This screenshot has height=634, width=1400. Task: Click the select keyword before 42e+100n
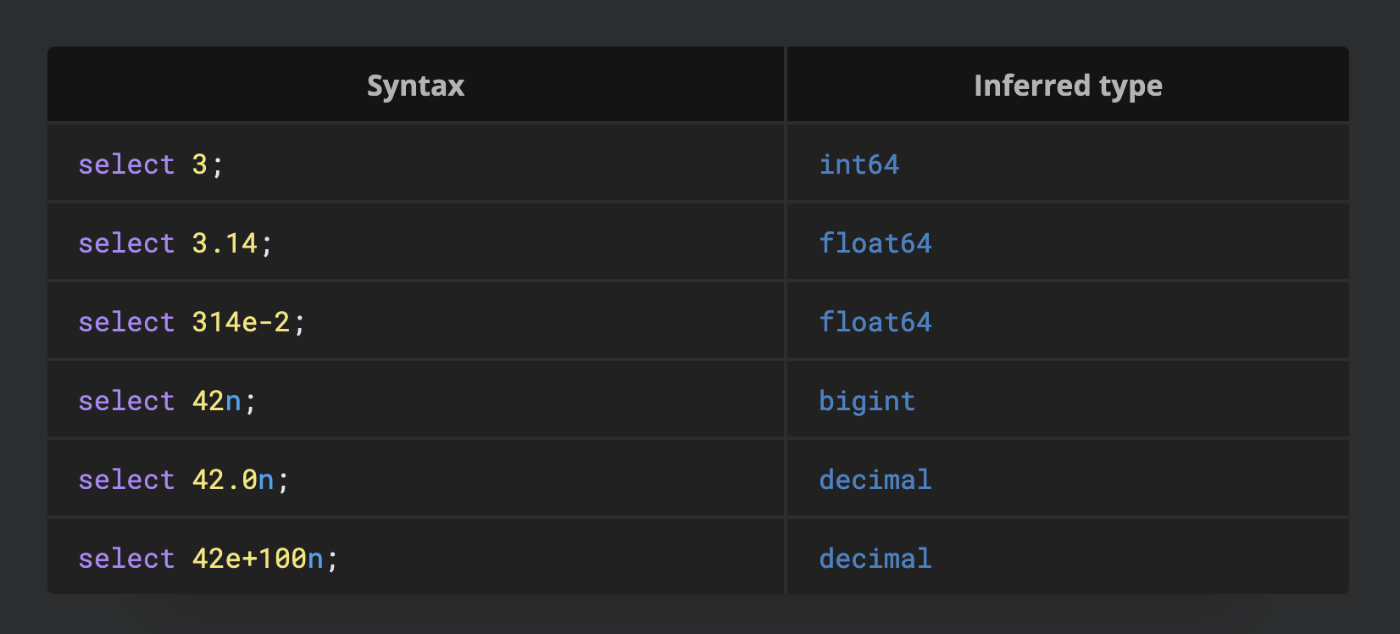(126, 559)
